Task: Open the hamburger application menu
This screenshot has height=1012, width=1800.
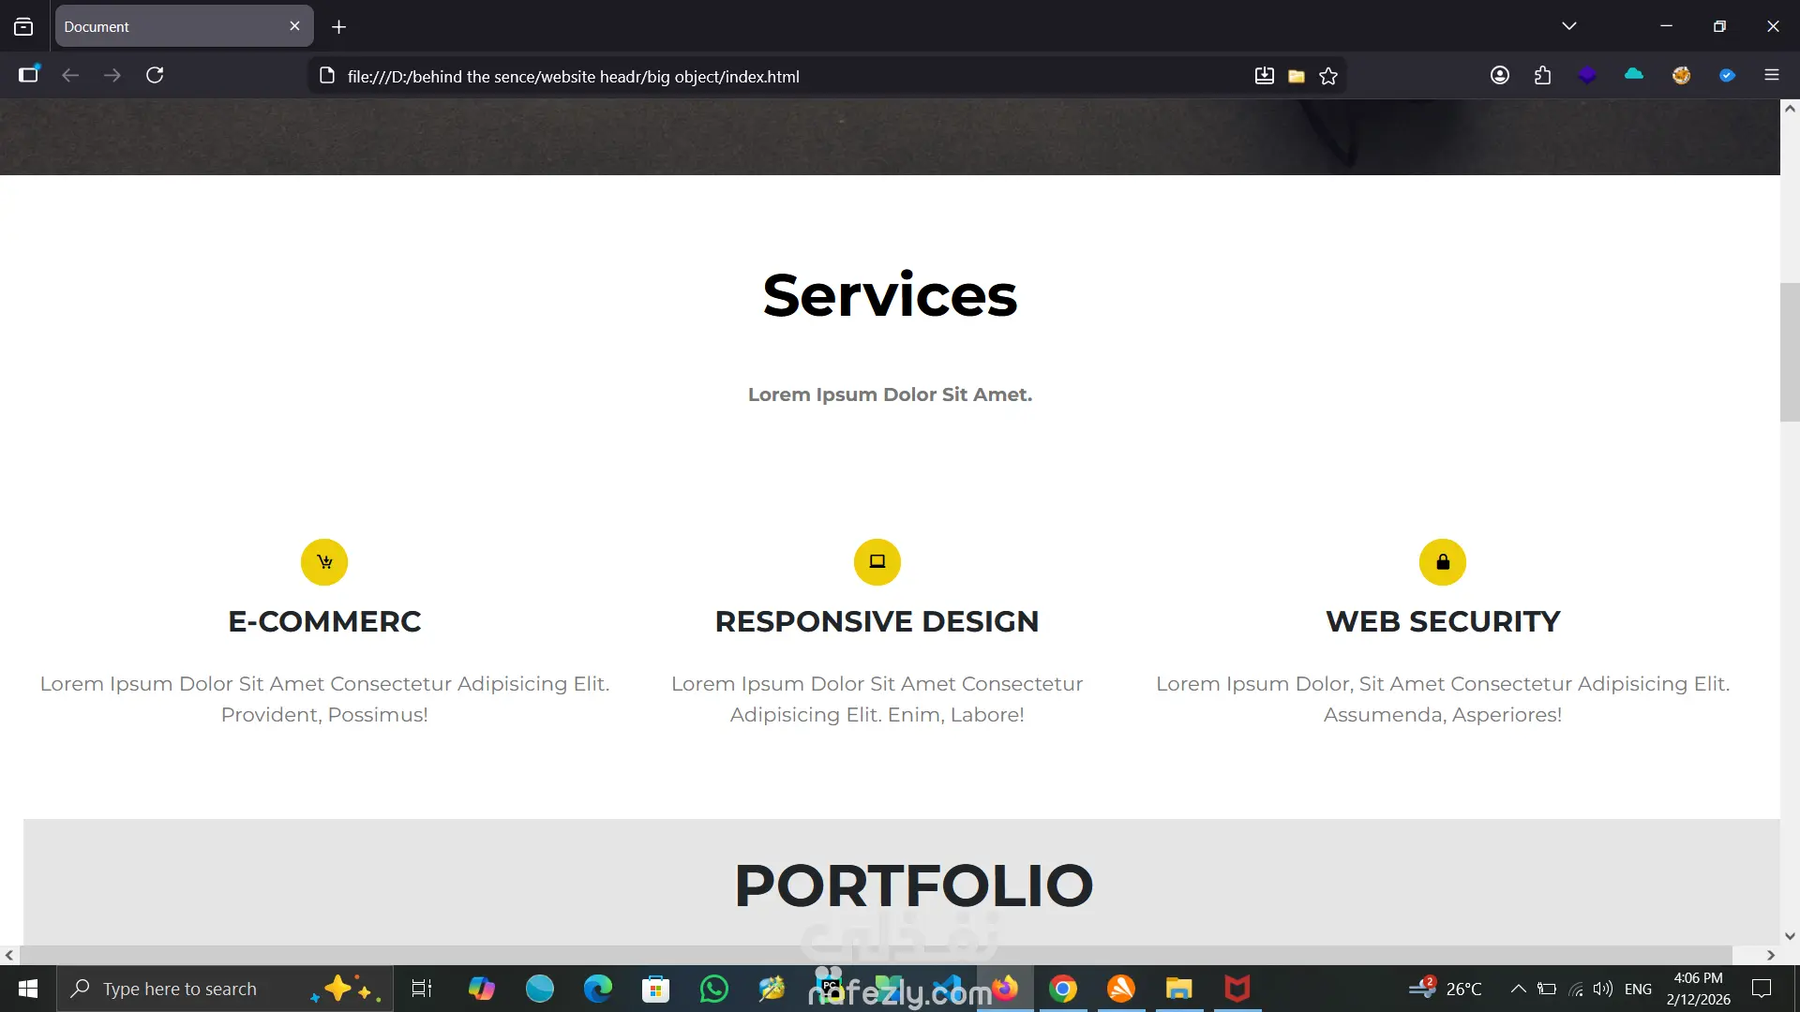Action: (x=1771, y=75)
